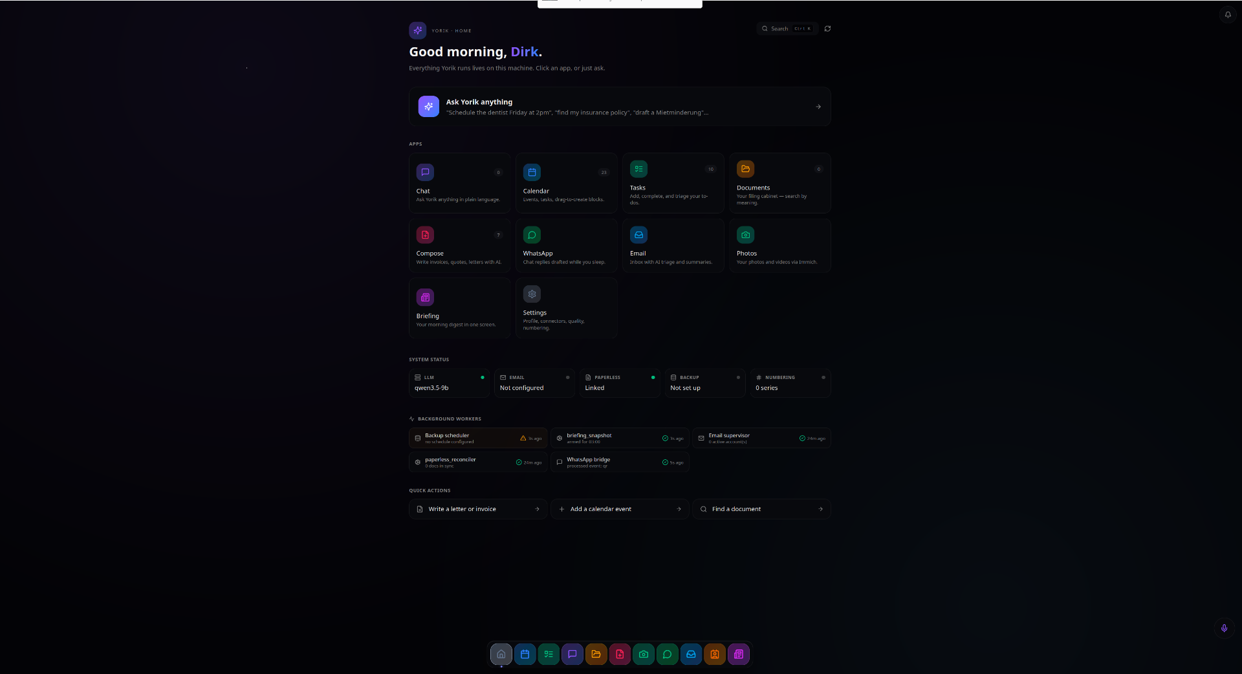Open the LLM qwen3.5-9b status card
1242x674 pixels.
click(x=450, y=383)
